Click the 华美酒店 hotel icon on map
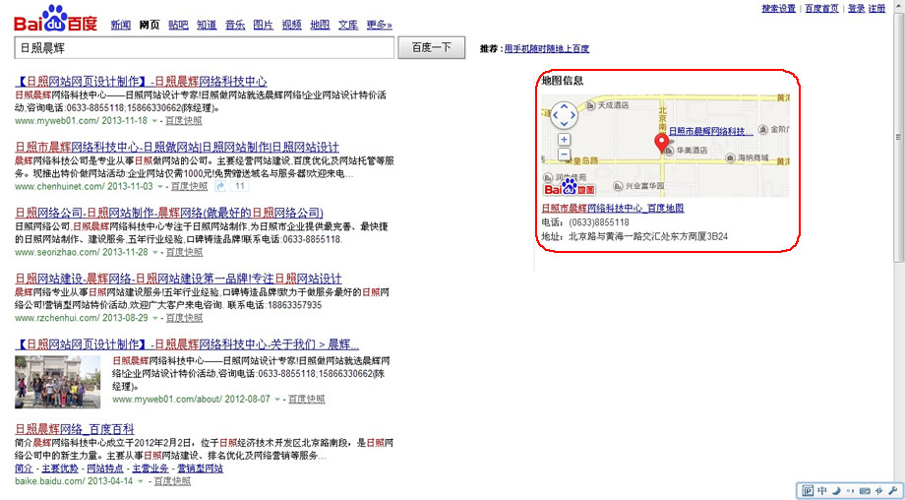905x500 pixels. pos(670,151)
